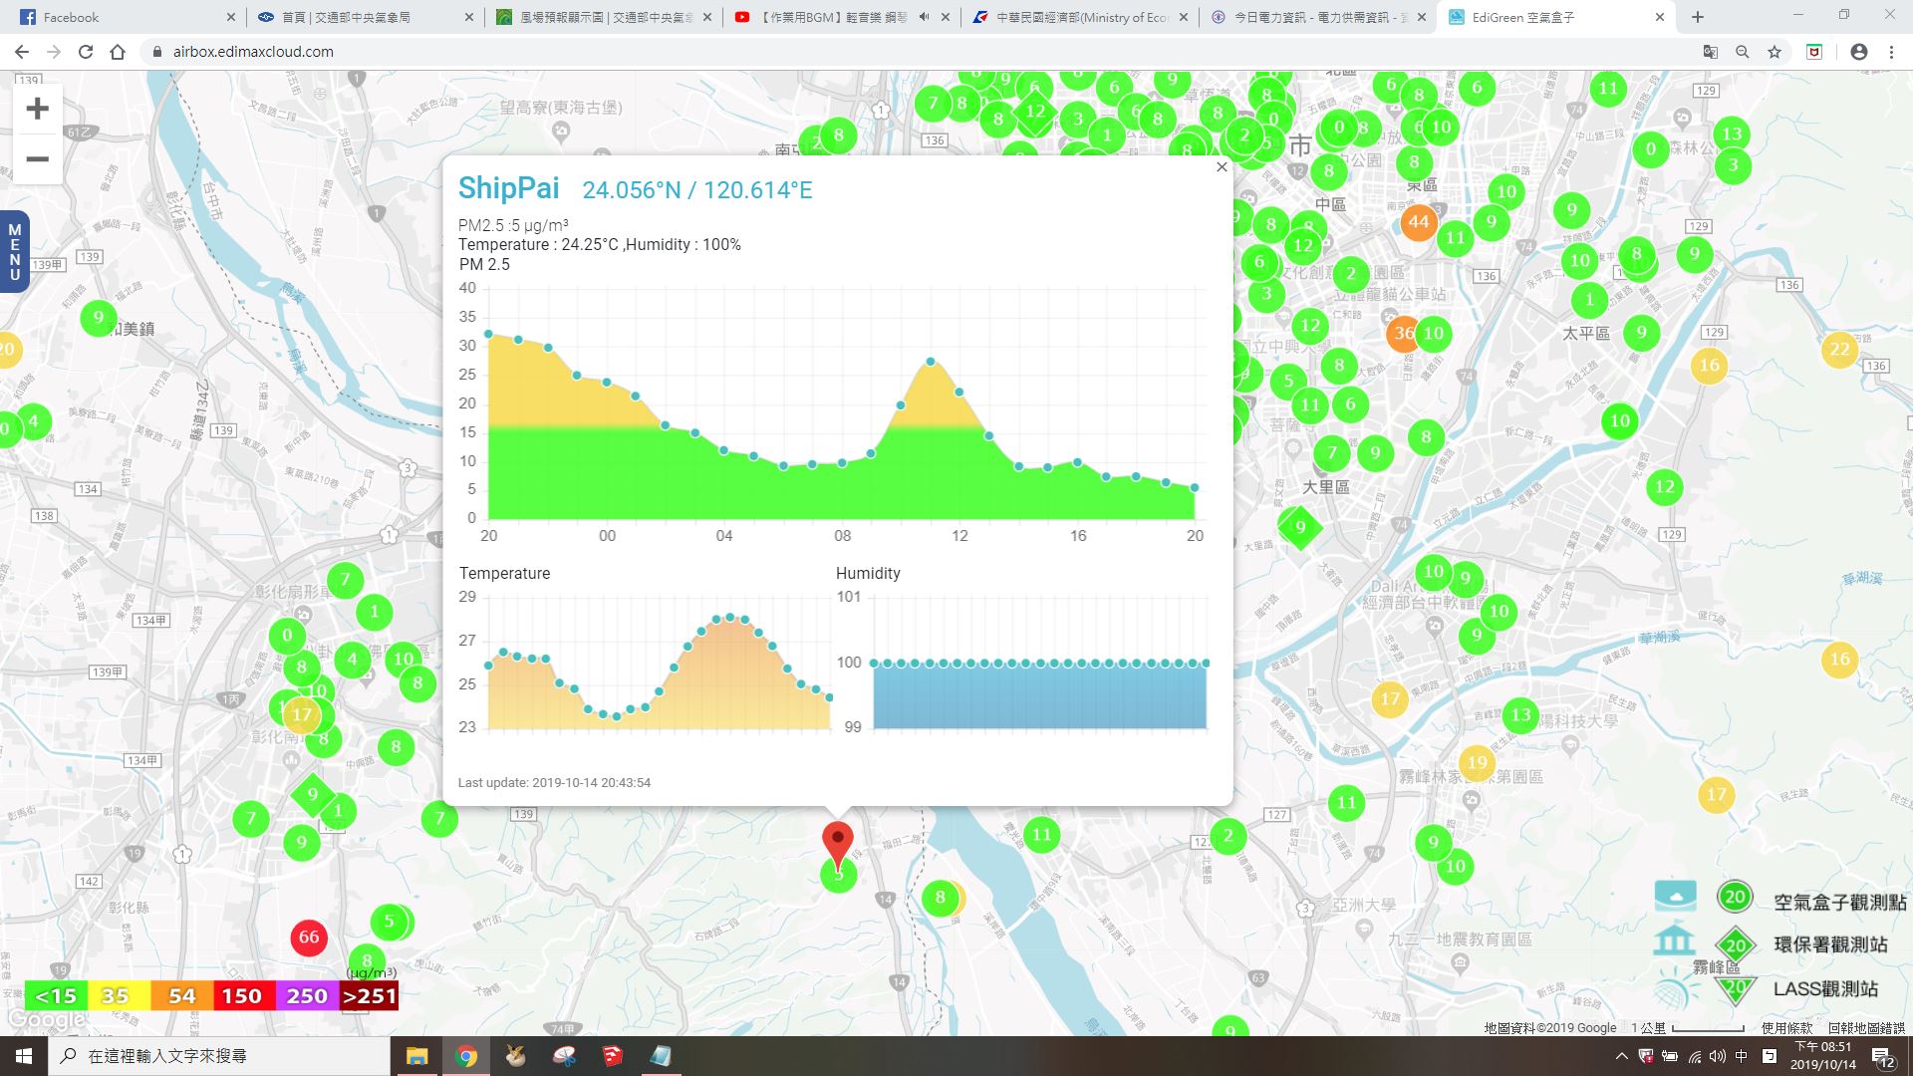
Task: Click the green <15 legend swatch
Action: click(x=56, y=995)
